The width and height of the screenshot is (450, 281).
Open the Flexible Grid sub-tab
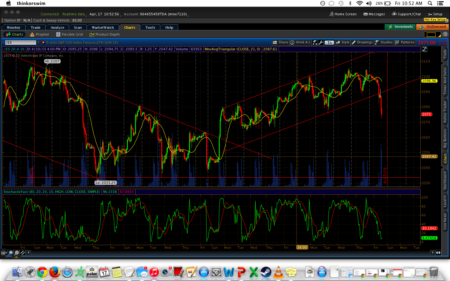click(69, 34)
